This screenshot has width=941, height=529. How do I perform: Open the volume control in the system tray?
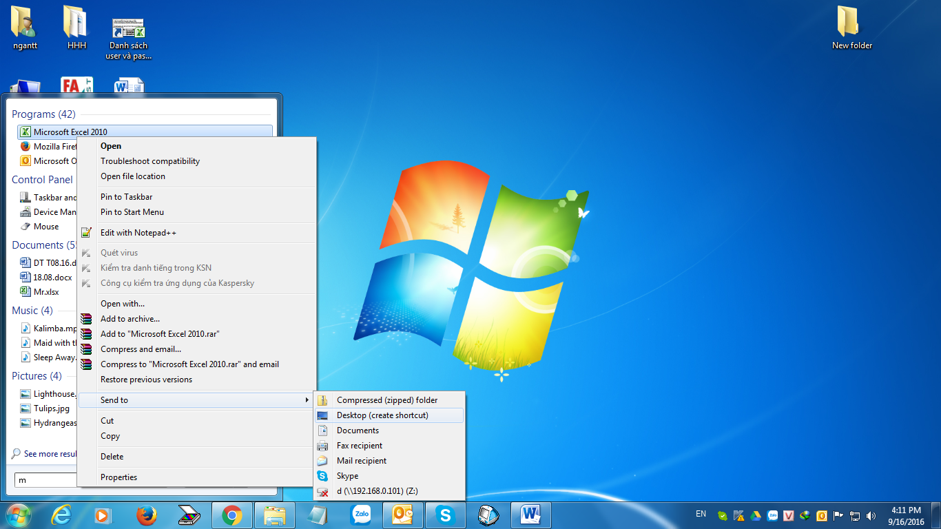(x=870, y=515)
